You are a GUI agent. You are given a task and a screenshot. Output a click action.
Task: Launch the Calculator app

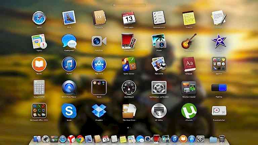point(39,87)
